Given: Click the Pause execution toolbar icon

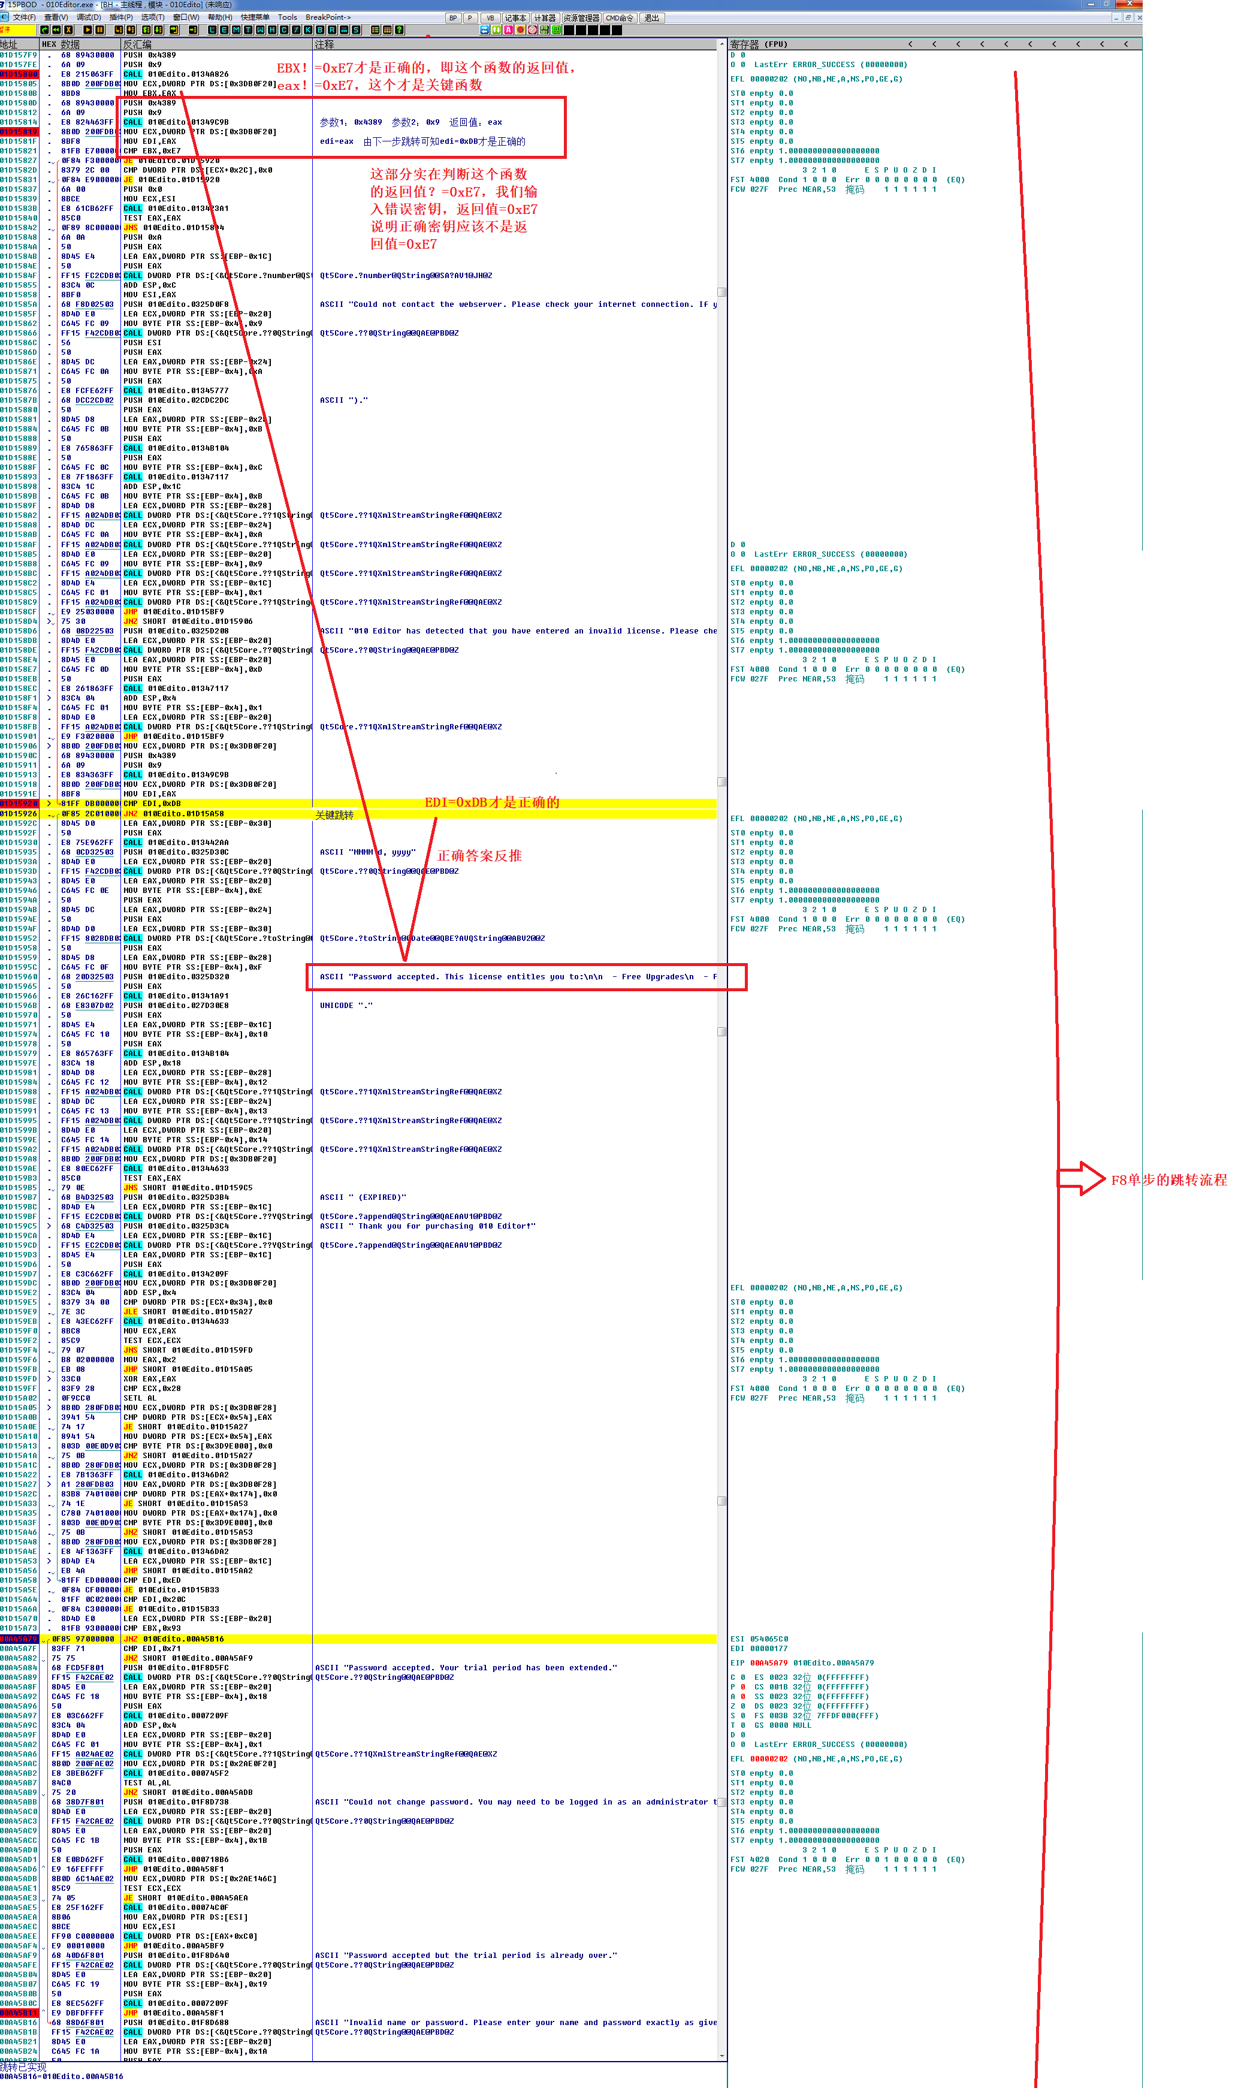Looking at the screenshot, I should tap(99, 30).
